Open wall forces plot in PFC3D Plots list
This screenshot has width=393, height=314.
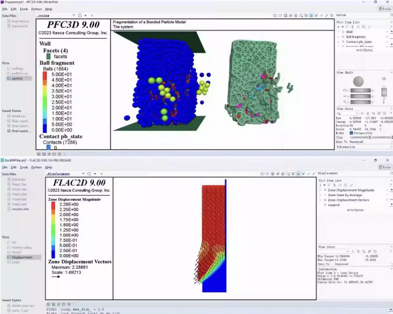(20, 74)
